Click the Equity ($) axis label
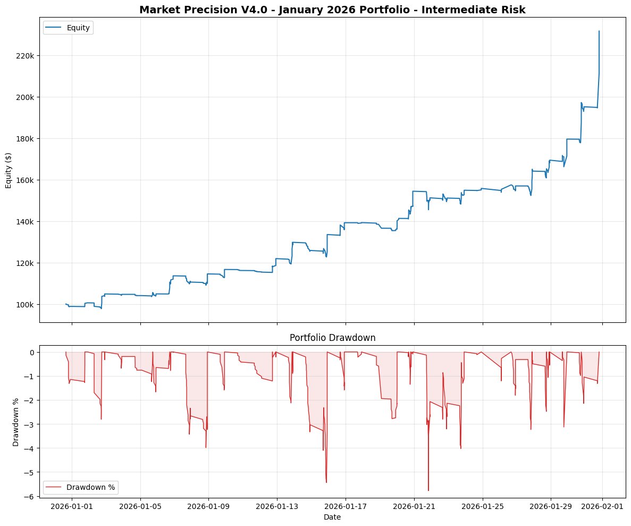Image resolution: width=631 pixels, height=526 pixels. tap(9, 169)
